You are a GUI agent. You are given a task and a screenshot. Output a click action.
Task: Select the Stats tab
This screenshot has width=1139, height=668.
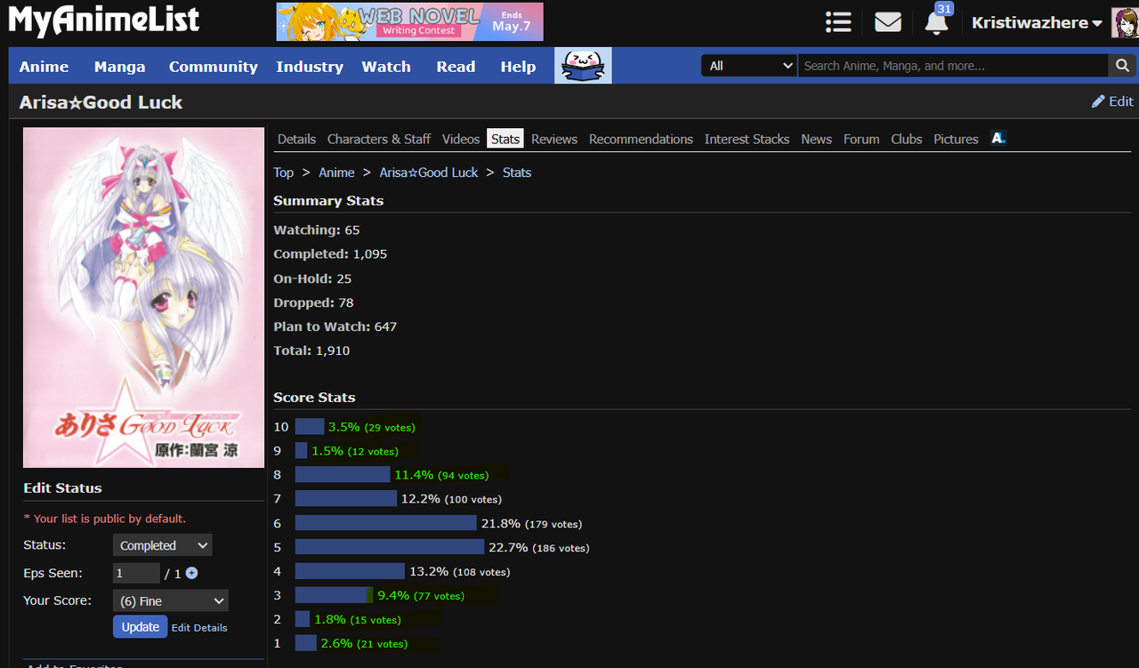[505, 139]
